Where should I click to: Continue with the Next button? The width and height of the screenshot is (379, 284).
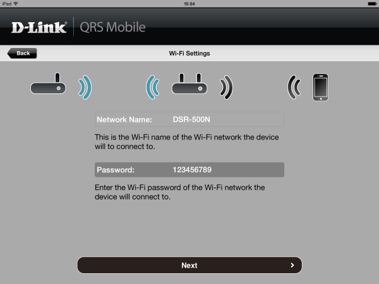click(x=189, y=265)
